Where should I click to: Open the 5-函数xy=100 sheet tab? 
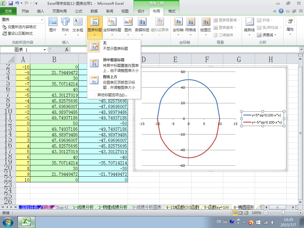click(216, 207)
